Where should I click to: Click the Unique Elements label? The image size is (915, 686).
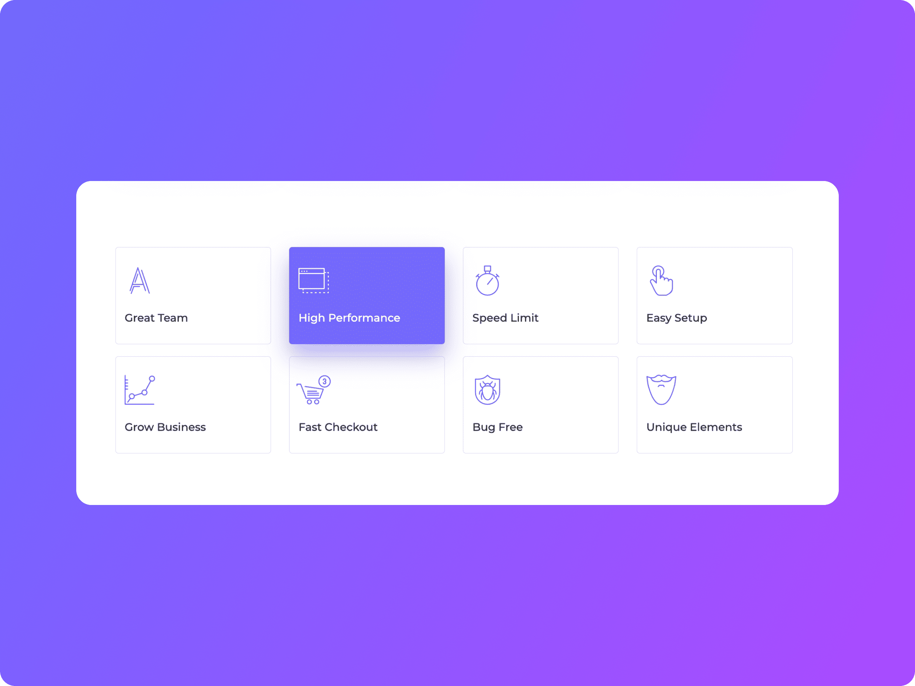tap(694, 427)
